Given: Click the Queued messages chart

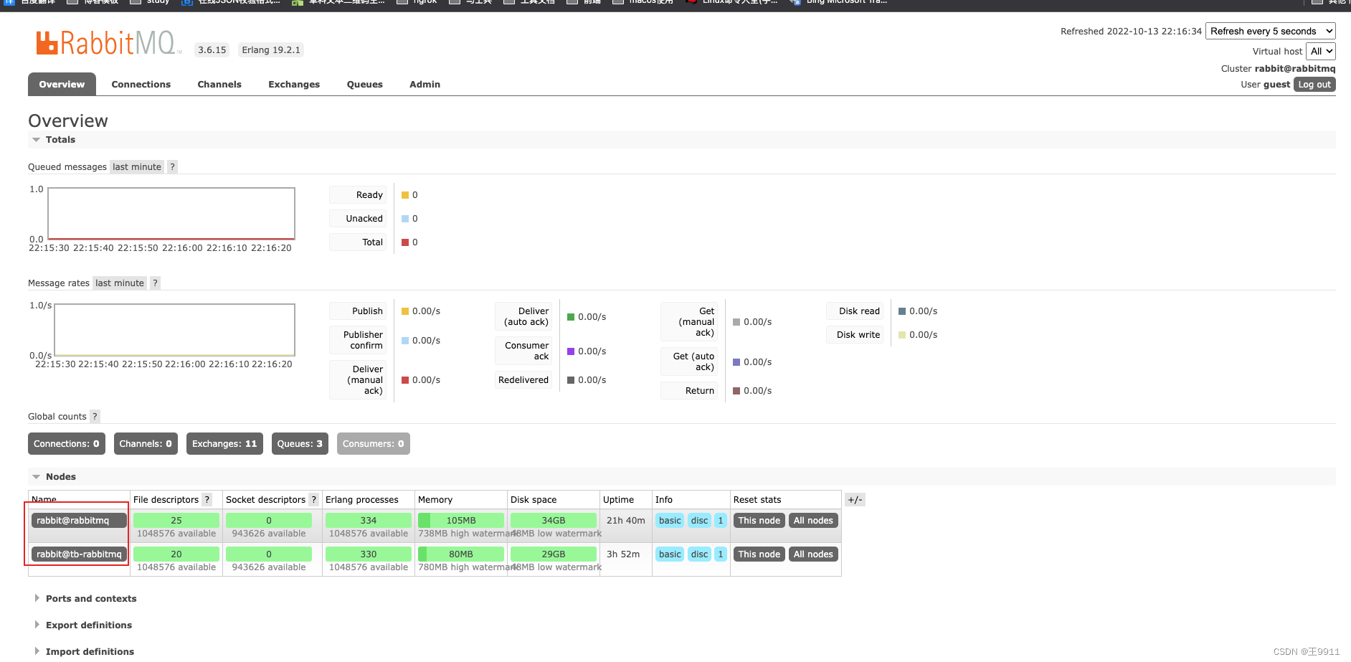Looking at the screenshot, I should coord(171,214).
